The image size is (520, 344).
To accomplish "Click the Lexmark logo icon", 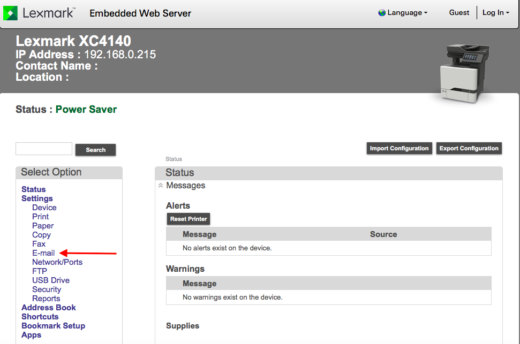I will coord(11,13).
